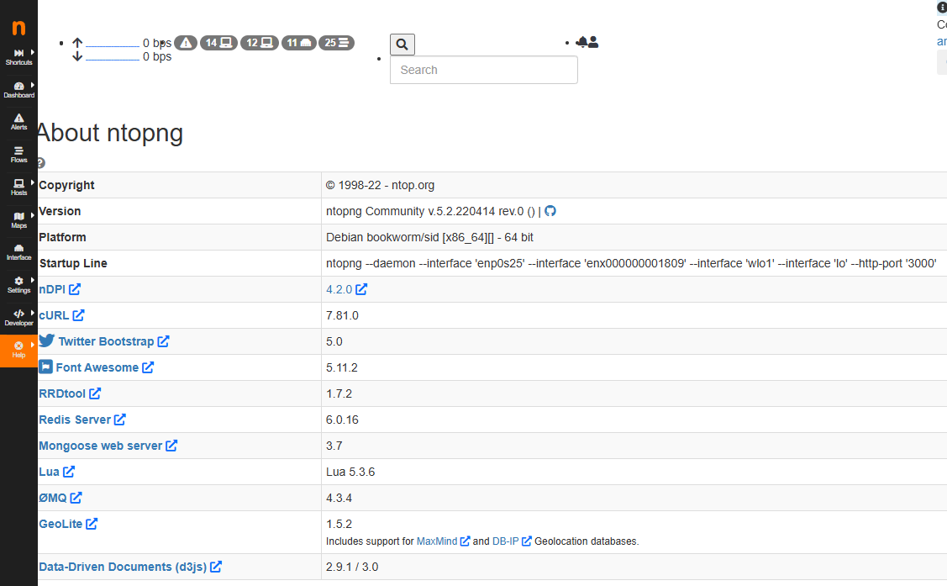Image resolution: width=947 pixels, height=586 pixels.
Task: Click the About ntopng heading
Action: click(x=110, y=133)
